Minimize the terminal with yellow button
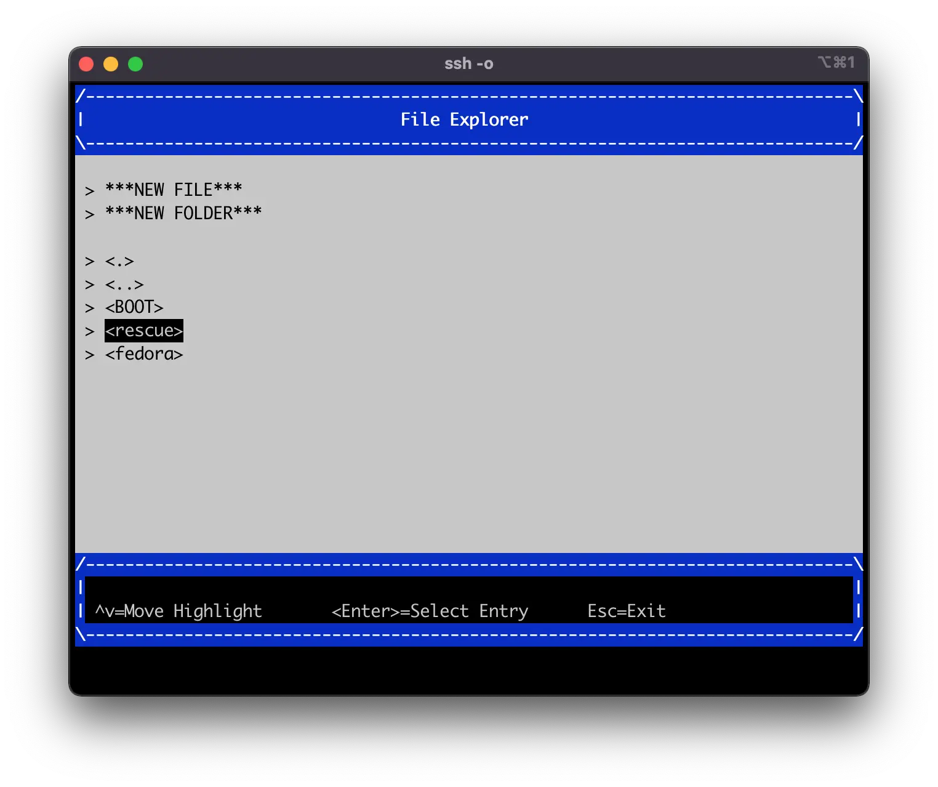 111,64
